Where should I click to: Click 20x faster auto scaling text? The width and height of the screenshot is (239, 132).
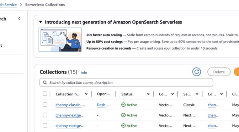(x=104, y=35)
